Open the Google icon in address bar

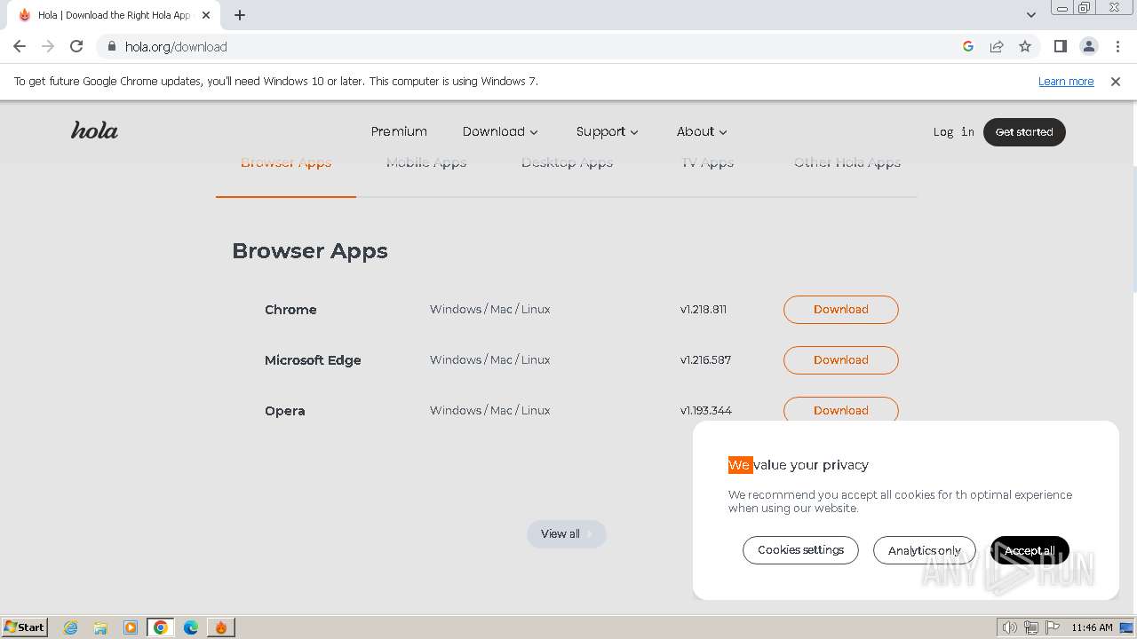(968, 46)
